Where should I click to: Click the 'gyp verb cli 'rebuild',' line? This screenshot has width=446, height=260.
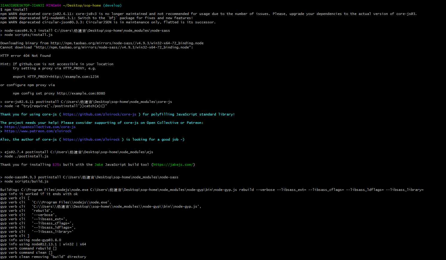click(x=26, y=211)
